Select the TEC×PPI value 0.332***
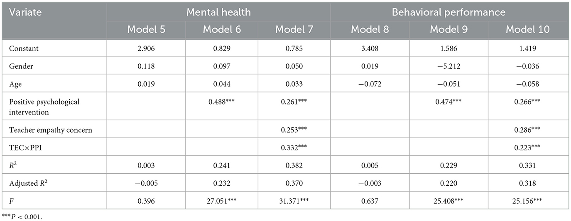Viewport: 571px width, 221px height. point(294,147)
